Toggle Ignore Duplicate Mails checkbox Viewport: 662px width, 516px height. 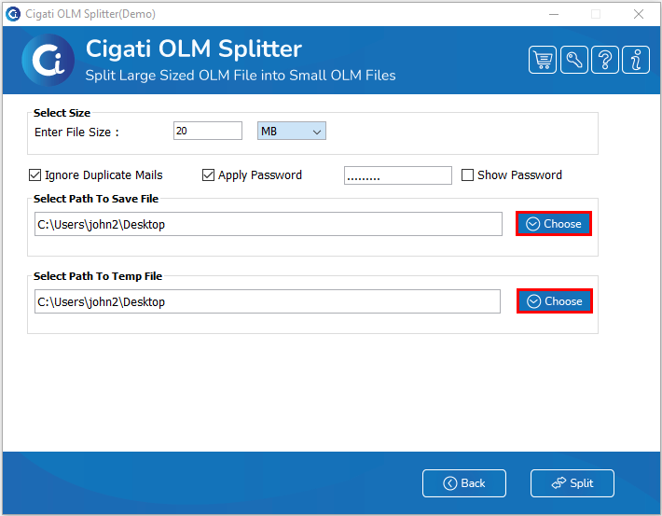[x=35, y=175]
